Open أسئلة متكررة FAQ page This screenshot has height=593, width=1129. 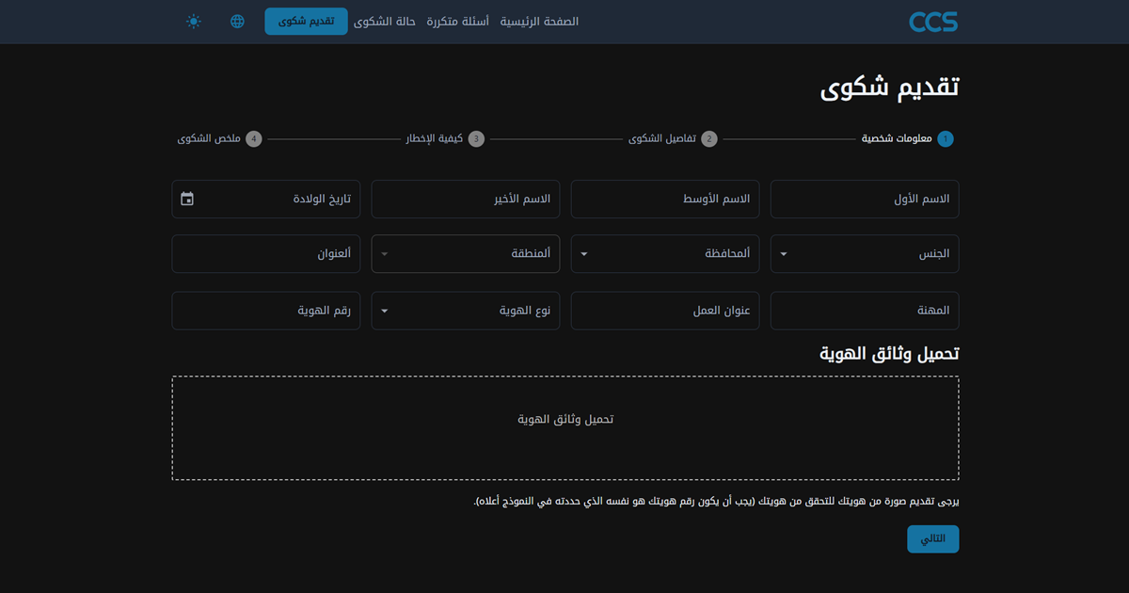coord(457,22)
